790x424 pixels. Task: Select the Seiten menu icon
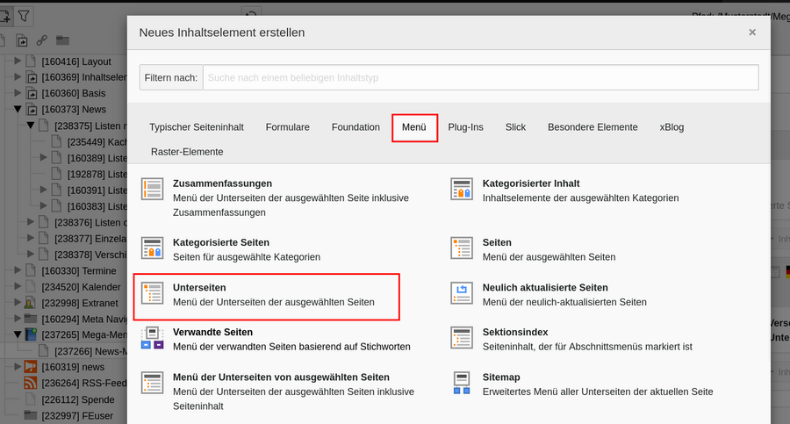point(462,248)
